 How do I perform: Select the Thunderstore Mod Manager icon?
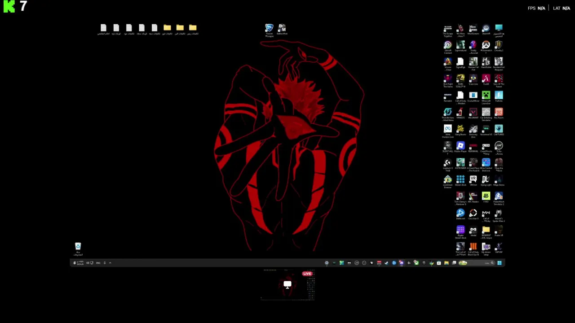(448, 114)
